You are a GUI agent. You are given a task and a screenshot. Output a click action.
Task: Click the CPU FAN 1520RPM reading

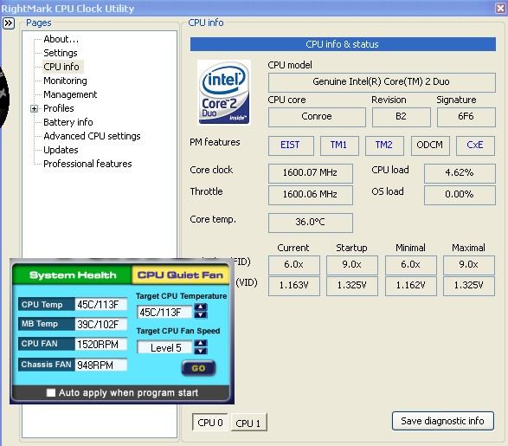[101, 344]
